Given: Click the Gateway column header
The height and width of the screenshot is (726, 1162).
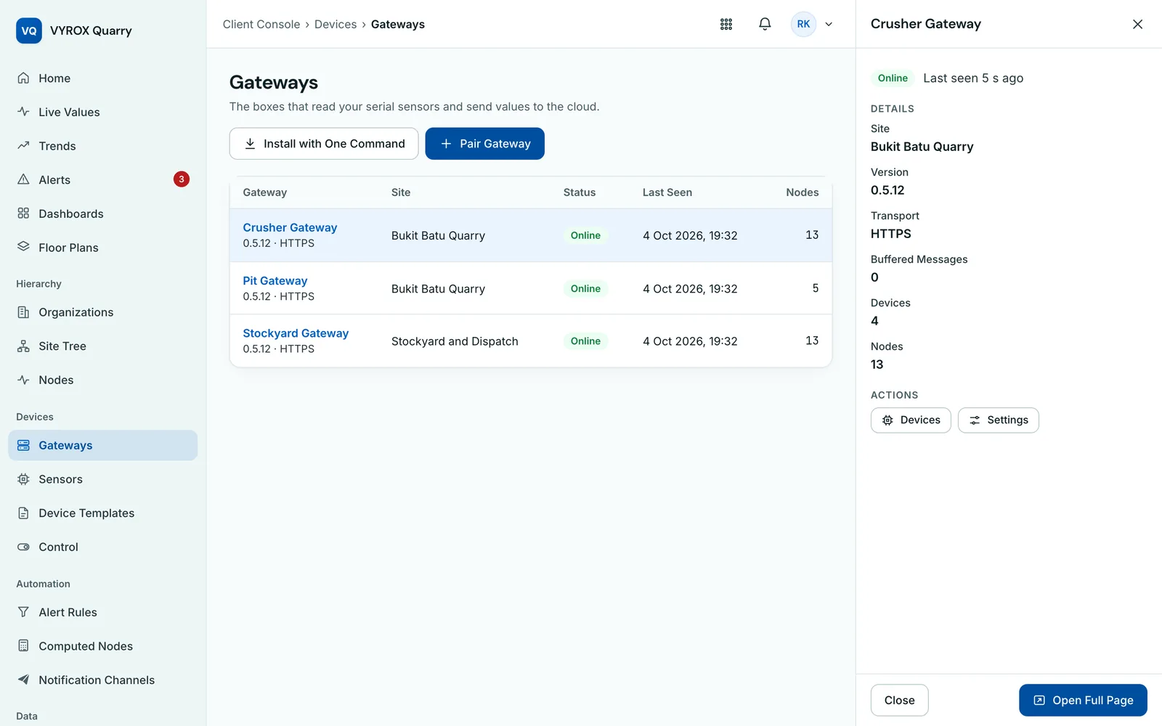Looking at the screenshot, I should 265,192.
